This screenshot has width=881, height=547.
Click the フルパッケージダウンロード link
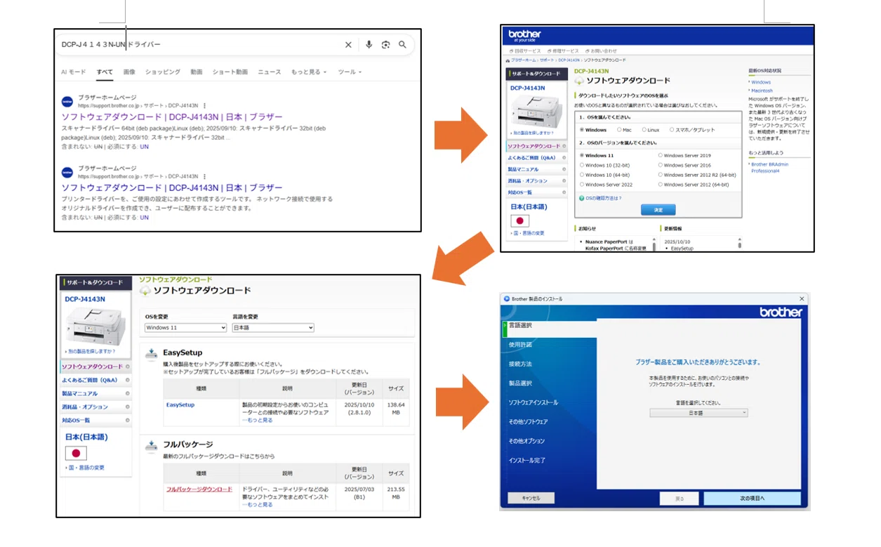pyautogui.click(x=199, y=489)
